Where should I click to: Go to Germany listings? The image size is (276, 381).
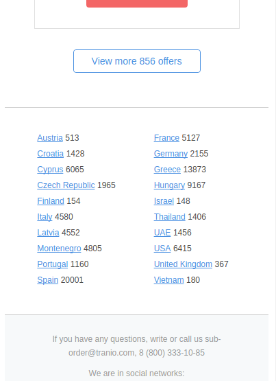pos(171,154)
